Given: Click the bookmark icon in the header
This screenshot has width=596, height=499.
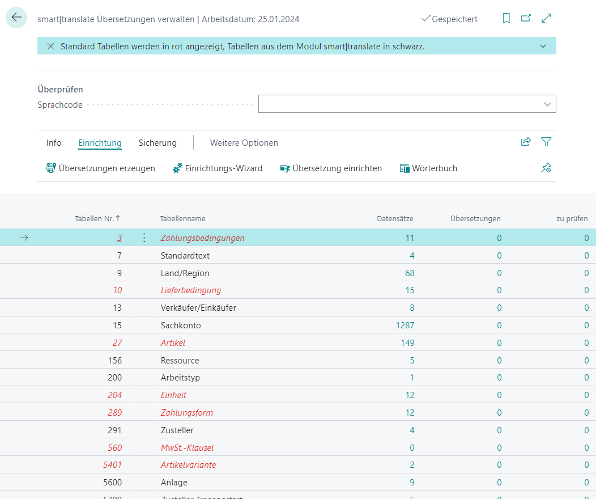Looking at the screenshot, I should (506, 19).
